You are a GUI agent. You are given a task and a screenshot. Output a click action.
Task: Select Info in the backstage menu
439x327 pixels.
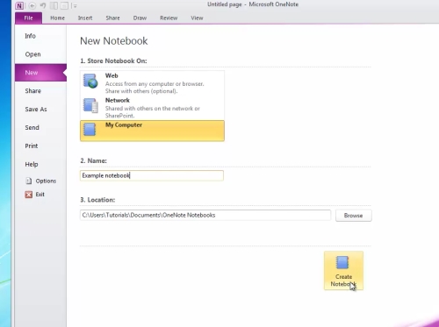click(x=40, y=36)
